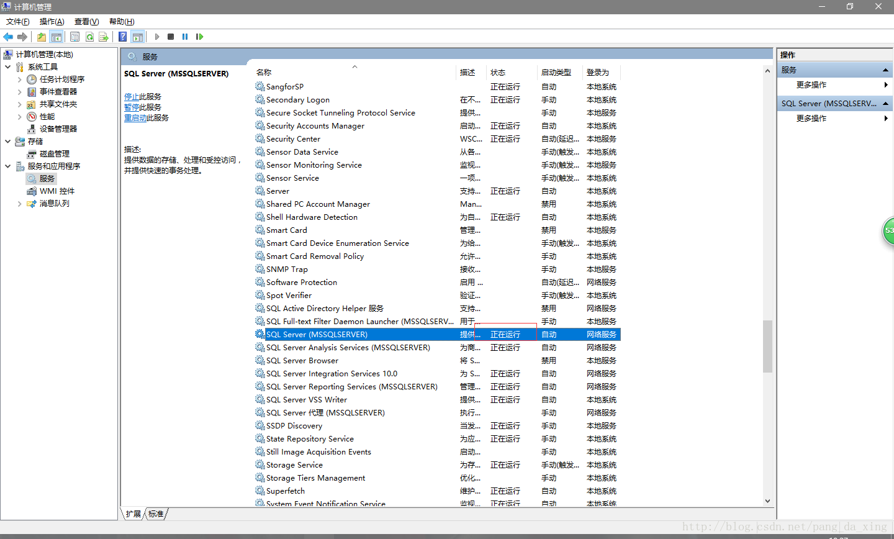Open the 操作(A) menu

52,22
